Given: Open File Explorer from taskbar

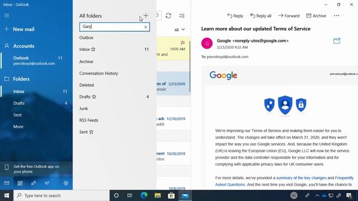Looking at the screenshot, I should coord(158,195).
